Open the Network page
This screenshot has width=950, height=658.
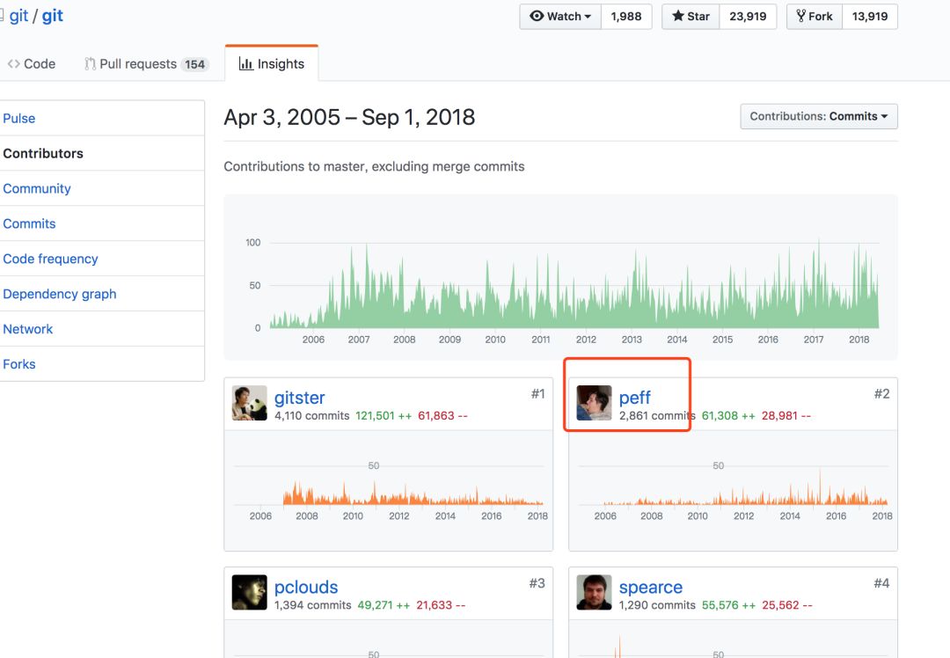pyautogui.click(x=102, y=329)
